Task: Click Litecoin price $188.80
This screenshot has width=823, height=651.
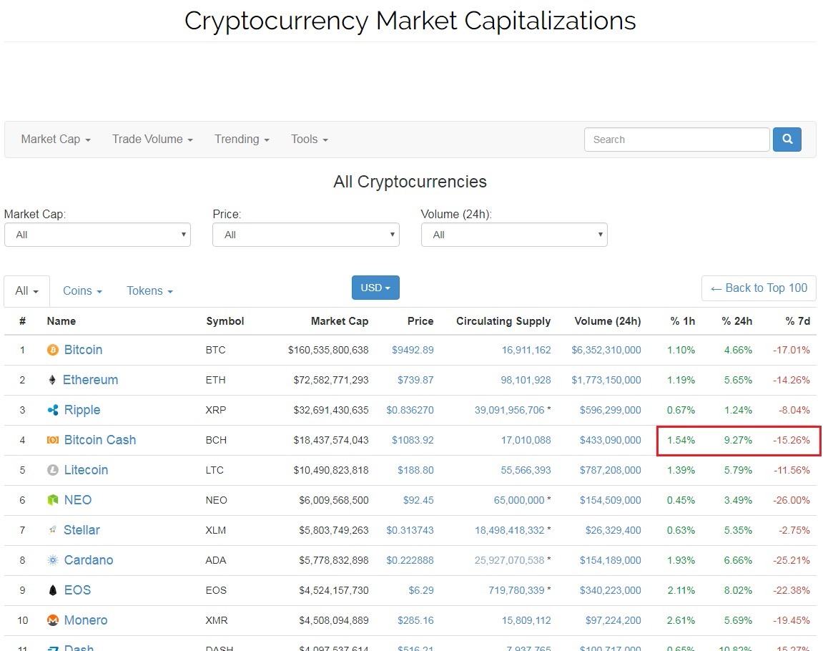Action: click(x=415, y=470)
